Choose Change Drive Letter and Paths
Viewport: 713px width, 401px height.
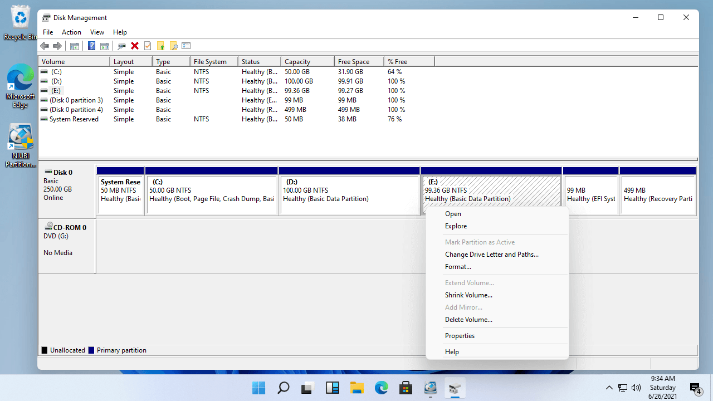click(491, 254)
